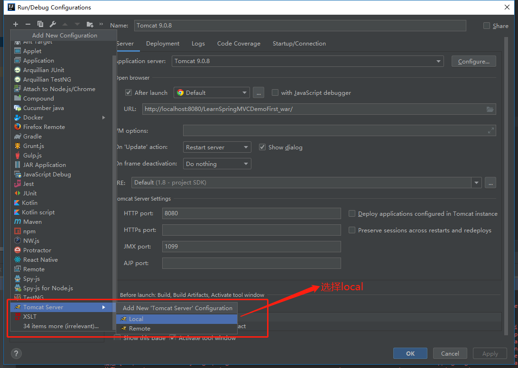Click the minus Remove Configuration icon
This screenshot has height=368, width=518.
(x=28, y=24)
